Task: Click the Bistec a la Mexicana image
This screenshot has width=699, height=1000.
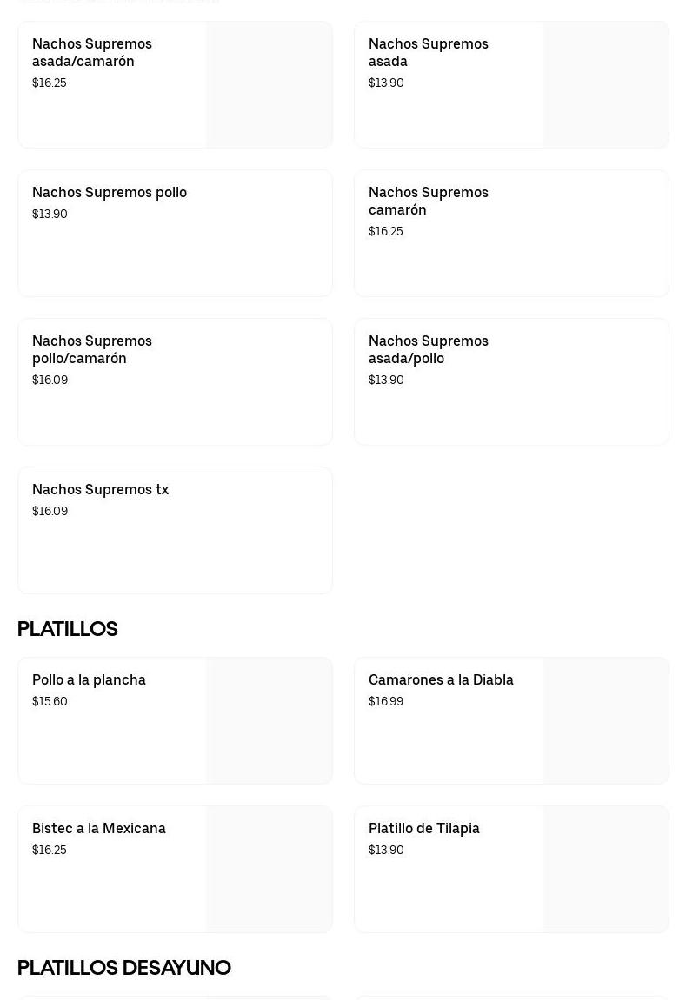Action: click(270, 870)
